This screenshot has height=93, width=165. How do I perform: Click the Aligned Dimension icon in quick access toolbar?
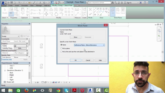(x=29, y=3)
